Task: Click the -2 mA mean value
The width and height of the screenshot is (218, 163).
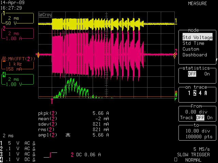Action: pos(102,119)
